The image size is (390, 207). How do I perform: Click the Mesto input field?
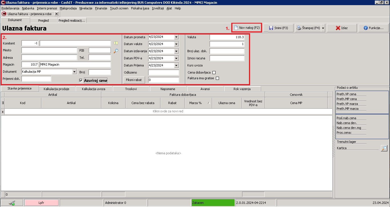tap(49, 50)
